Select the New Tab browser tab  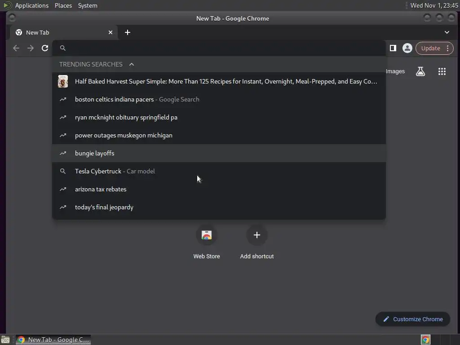click(x=64, y=32)
